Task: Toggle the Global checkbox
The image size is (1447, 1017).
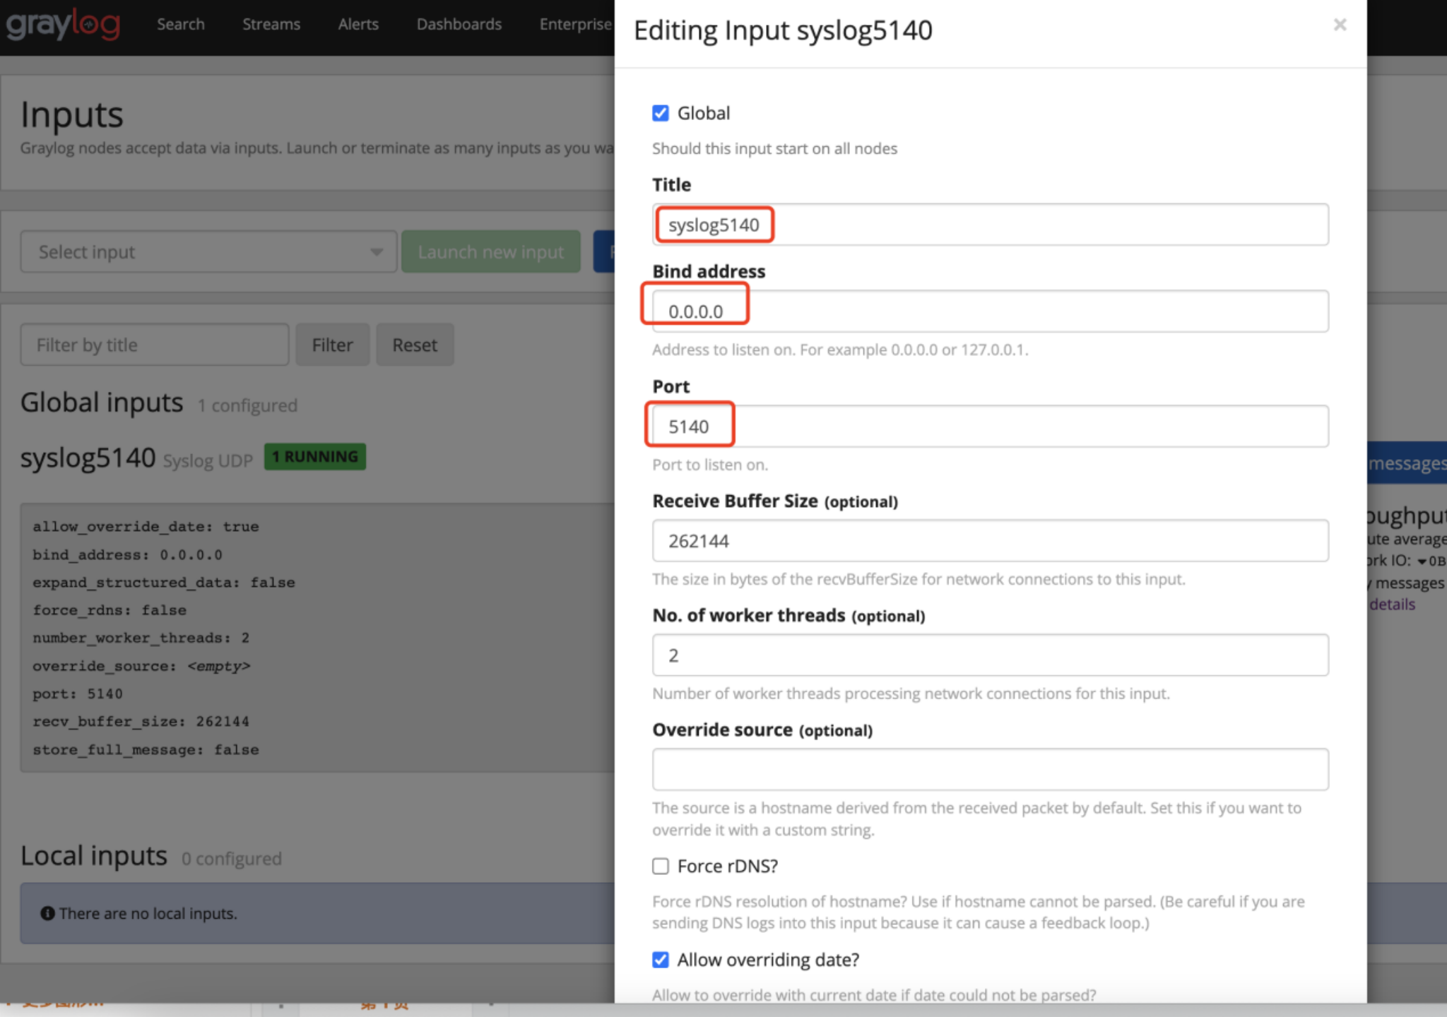Action: coord(661,113)
